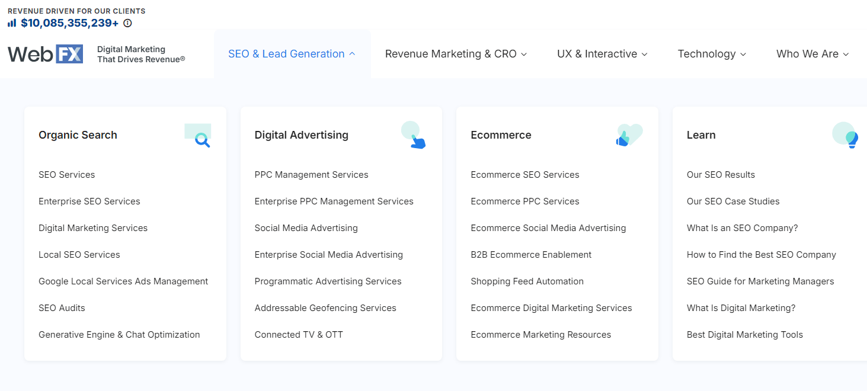
Task: Expand the Technology dropdown
Action: tap(711, 54)
